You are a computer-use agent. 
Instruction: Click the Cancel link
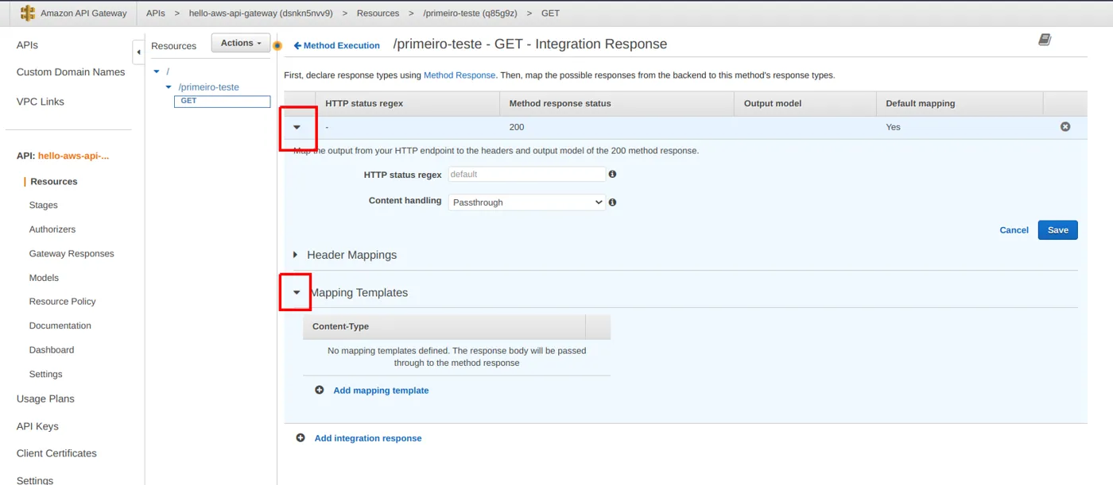coord(1014,230)
